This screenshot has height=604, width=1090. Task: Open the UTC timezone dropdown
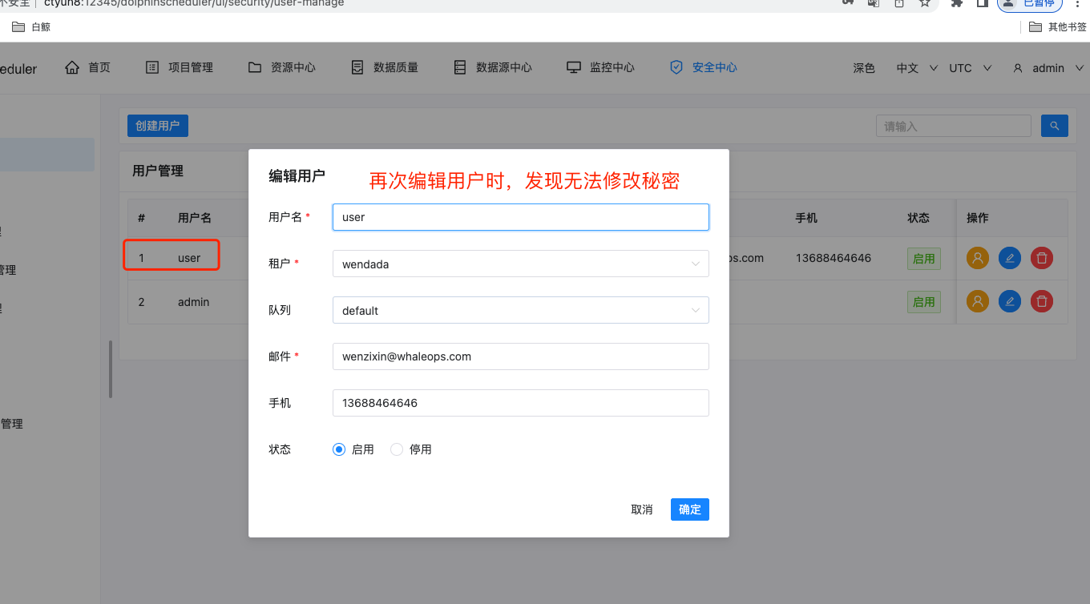(967, 68)
